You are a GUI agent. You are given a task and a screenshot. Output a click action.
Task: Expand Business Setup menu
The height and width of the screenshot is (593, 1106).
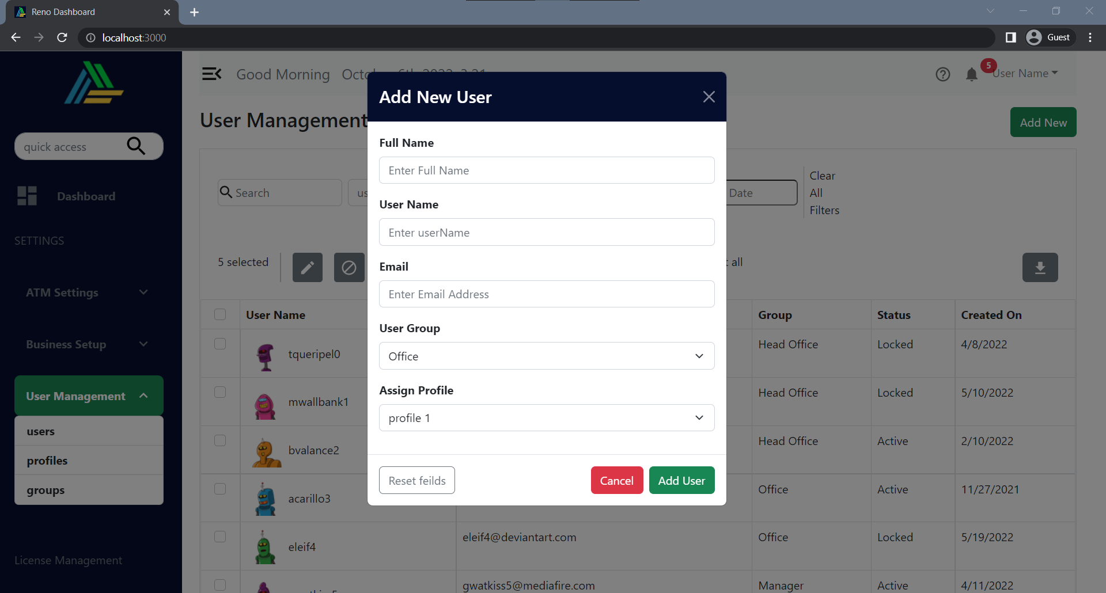point(88,344)
